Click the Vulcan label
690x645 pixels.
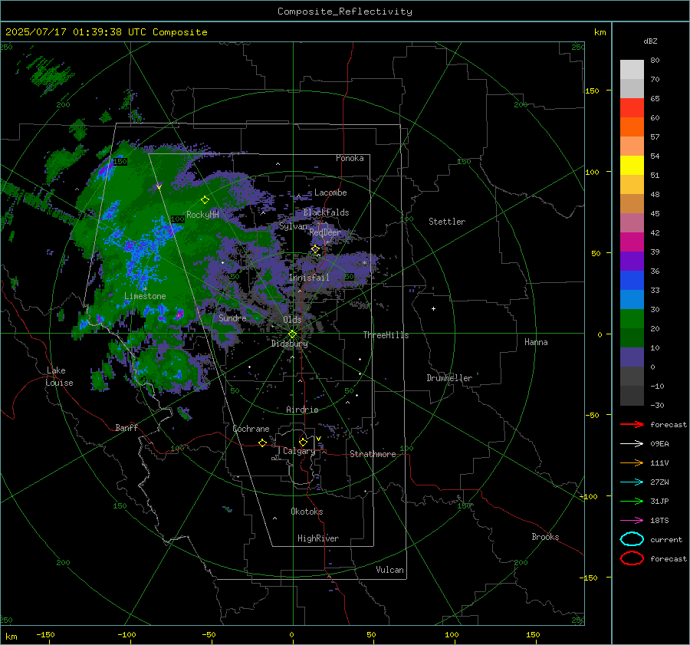[389, 570]
